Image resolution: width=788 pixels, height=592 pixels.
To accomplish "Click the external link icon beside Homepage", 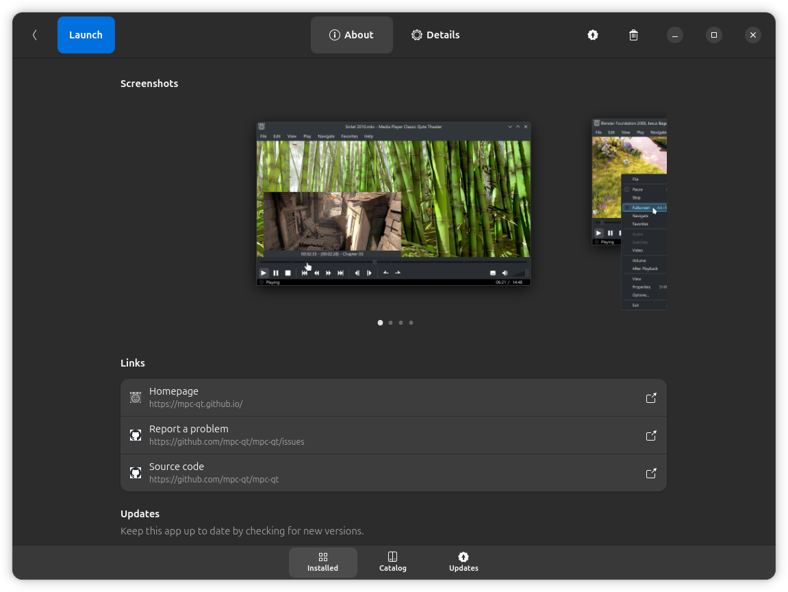I will click(651, 398).
